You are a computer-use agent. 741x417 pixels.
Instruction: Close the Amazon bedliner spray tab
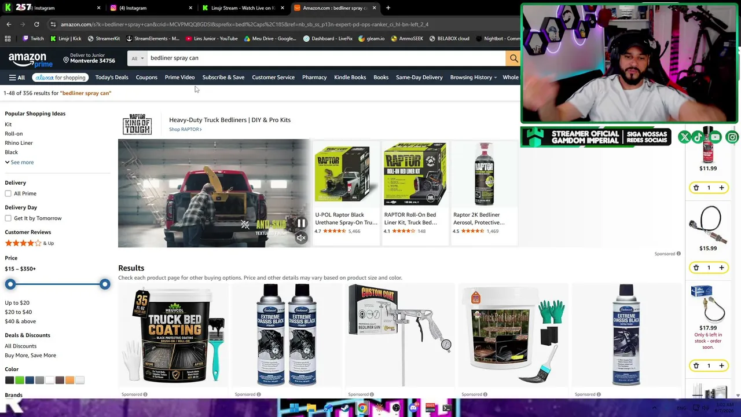(x=374, y=8)
